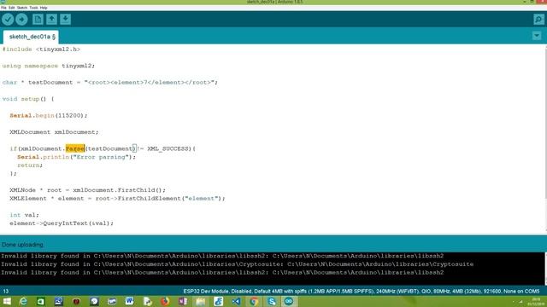The height and width of the screenshot is (307, 547).
Task: Open the Sketch menu
Action: pos(22,8)
